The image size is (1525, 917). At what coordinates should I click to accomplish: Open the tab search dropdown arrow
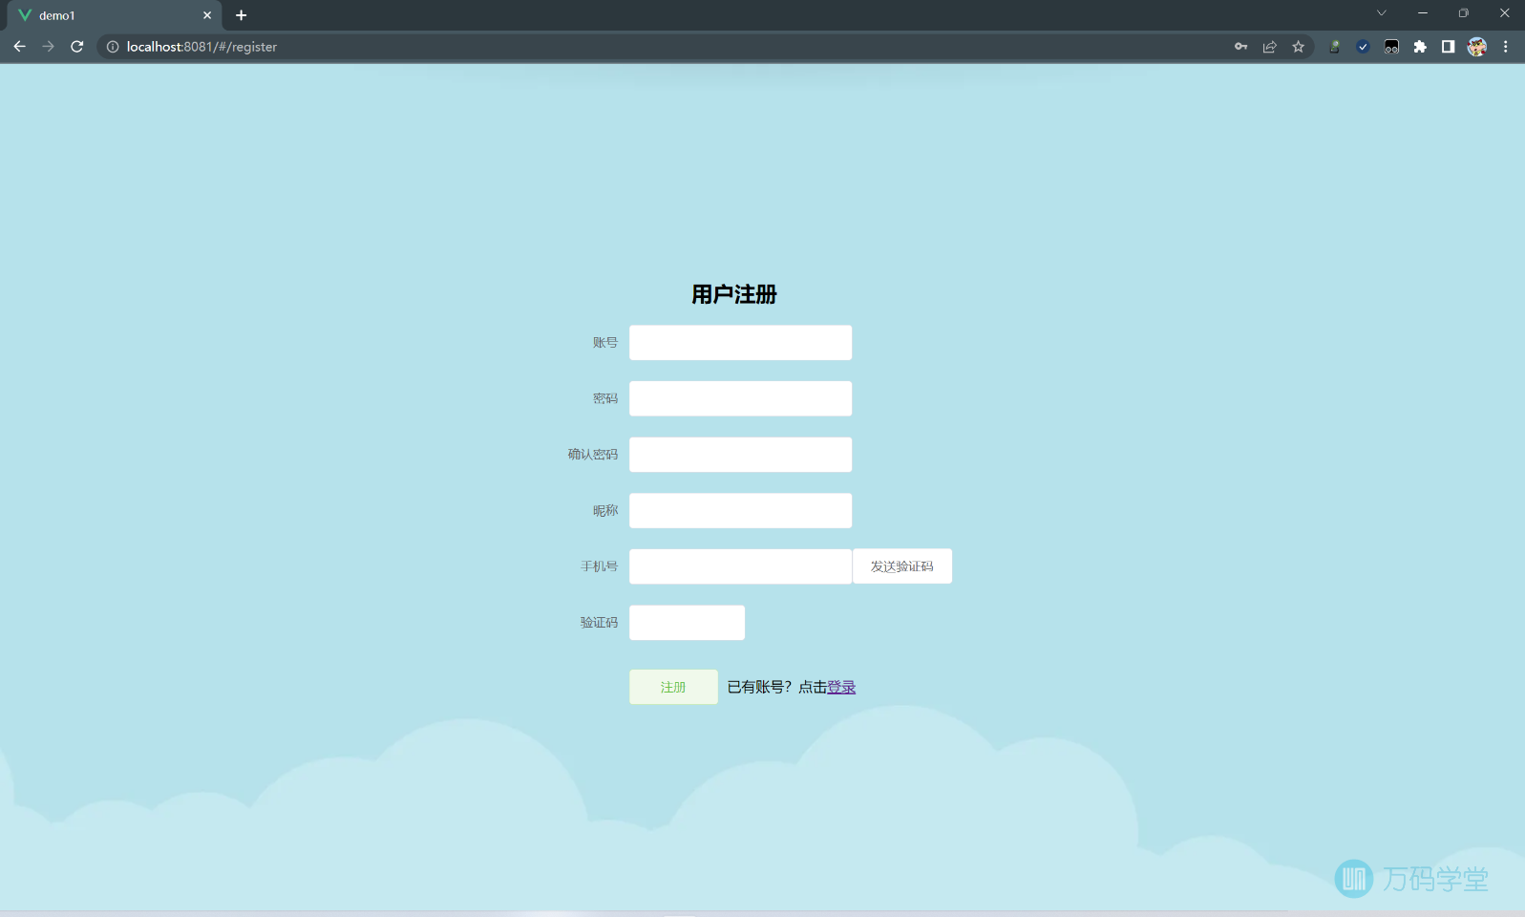[x=1381, y=13]
